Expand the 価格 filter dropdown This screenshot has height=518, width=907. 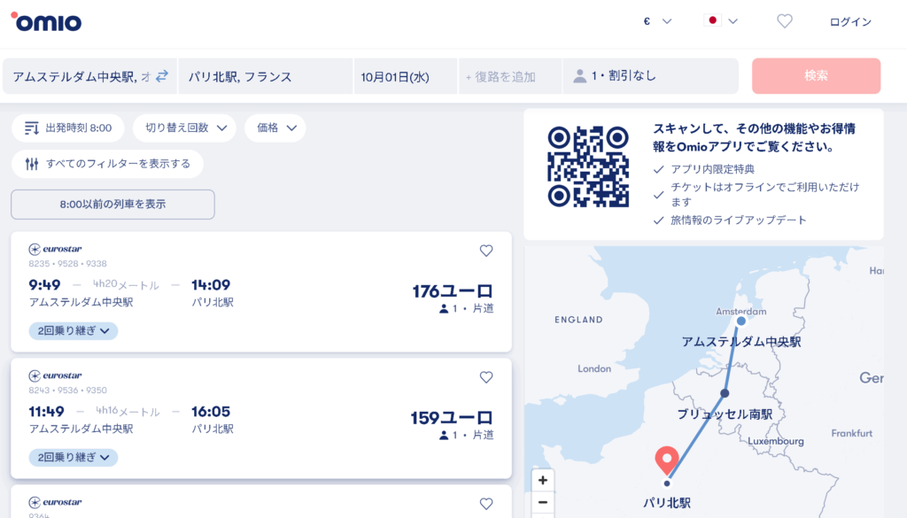275,128
